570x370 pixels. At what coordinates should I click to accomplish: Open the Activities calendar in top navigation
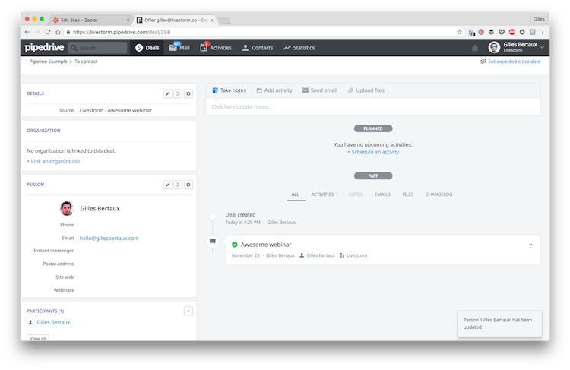[x=215, y=48]
